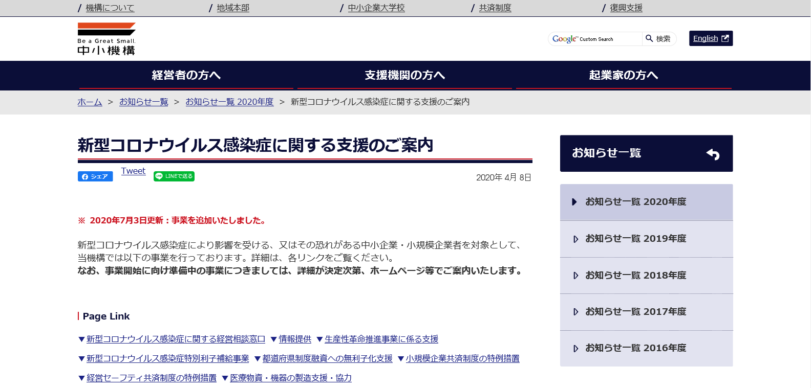The width and height of the screenshot is (811, 388).
Task: Select the 経営者の方へ navigation tab
Action: point(186,75)
